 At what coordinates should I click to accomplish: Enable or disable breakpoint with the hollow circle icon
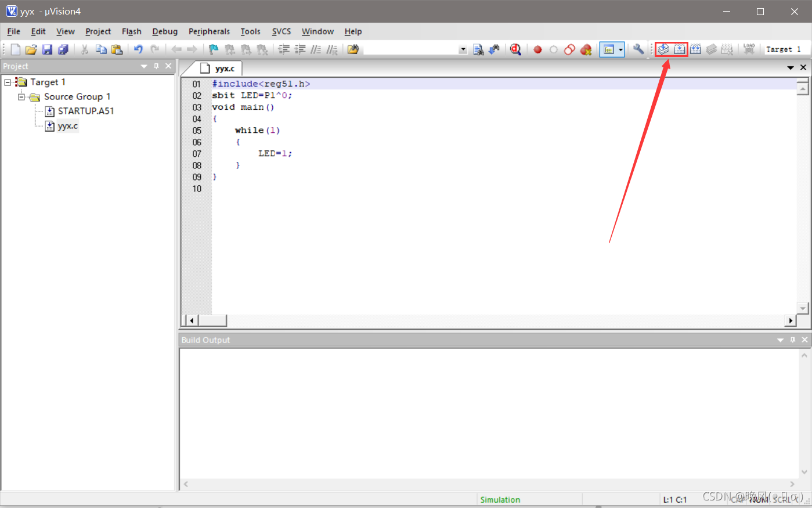(x=554, y=49)
